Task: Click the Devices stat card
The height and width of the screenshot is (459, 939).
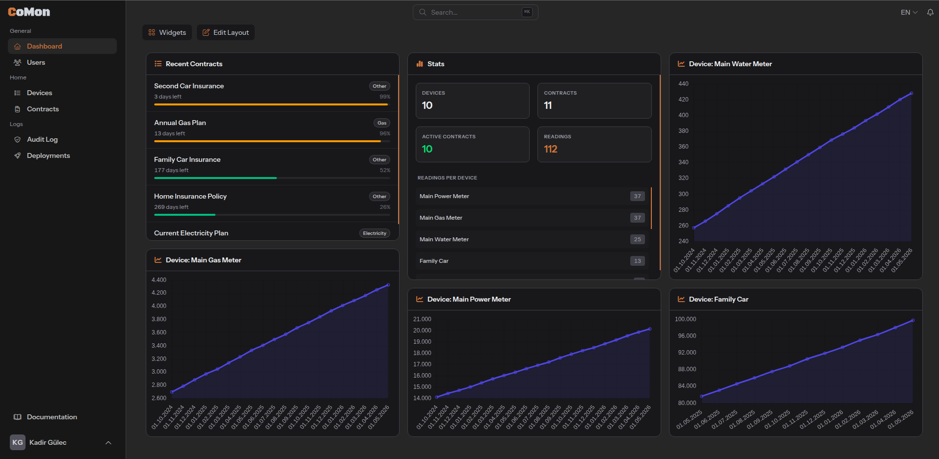Action: (473, 101)
